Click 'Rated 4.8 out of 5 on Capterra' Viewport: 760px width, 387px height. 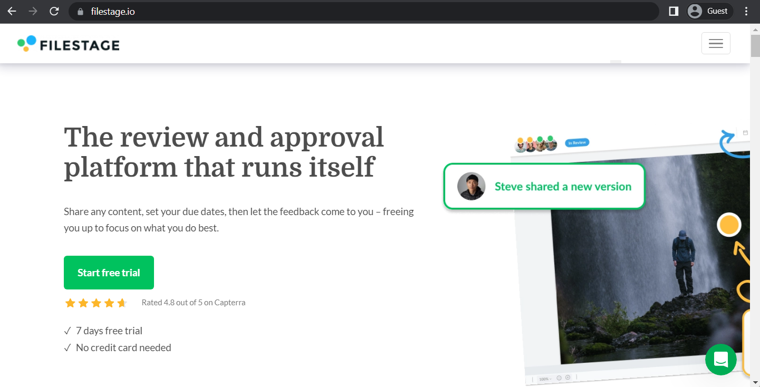(194, 303)
